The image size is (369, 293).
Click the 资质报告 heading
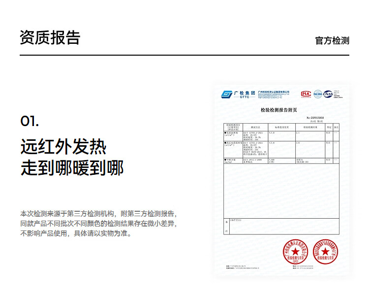50,38
